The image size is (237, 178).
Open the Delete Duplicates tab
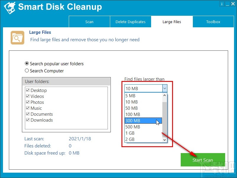130,22
